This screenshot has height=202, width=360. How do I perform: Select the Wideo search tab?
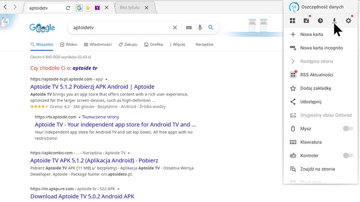click(69, 44)
